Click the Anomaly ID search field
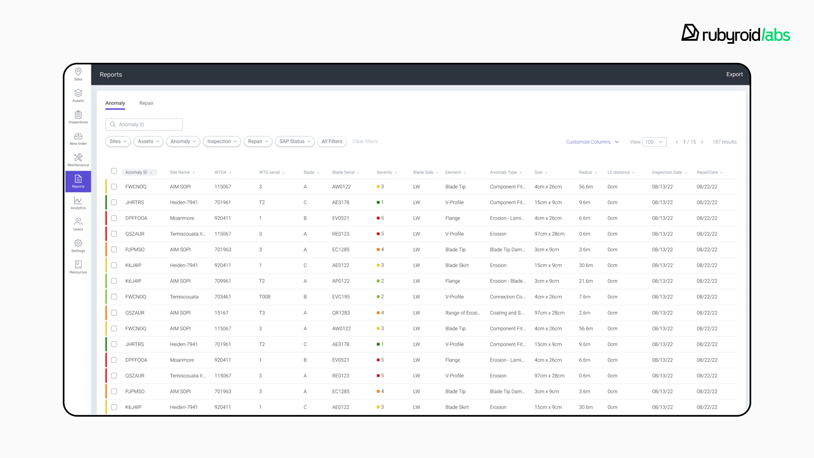The height and width of the screenshot is (458, 814). [x=144, y=124]
